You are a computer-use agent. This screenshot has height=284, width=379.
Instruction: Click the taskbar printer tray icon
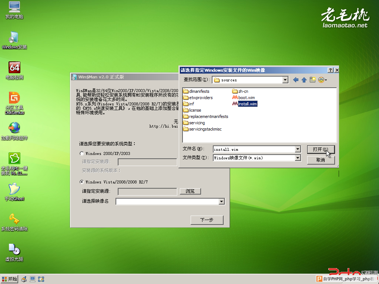coord(24,279)
